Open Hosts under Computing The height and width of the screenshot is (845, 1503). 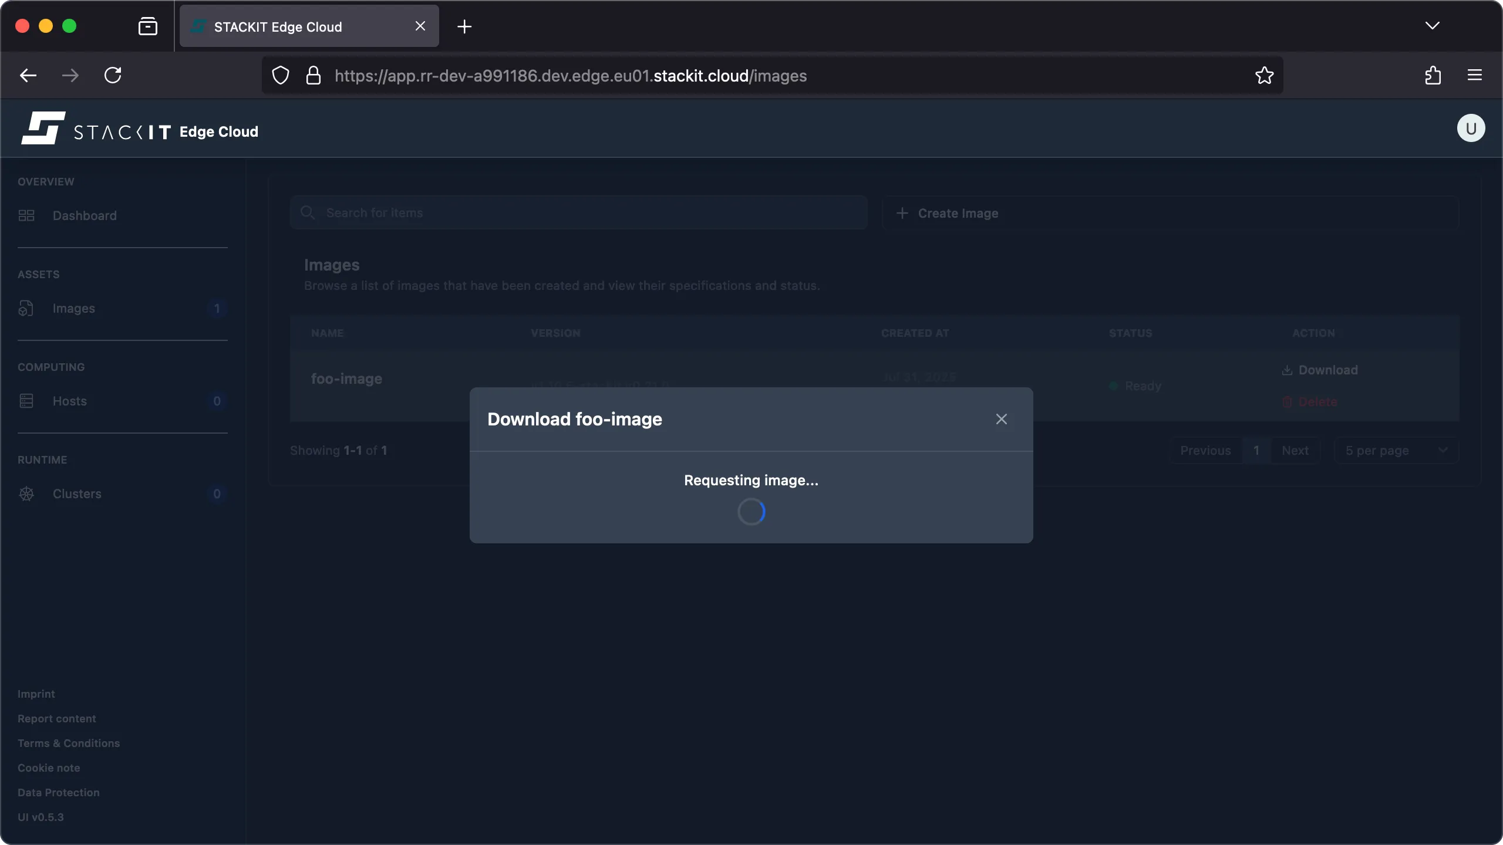(x=69, y=401)
